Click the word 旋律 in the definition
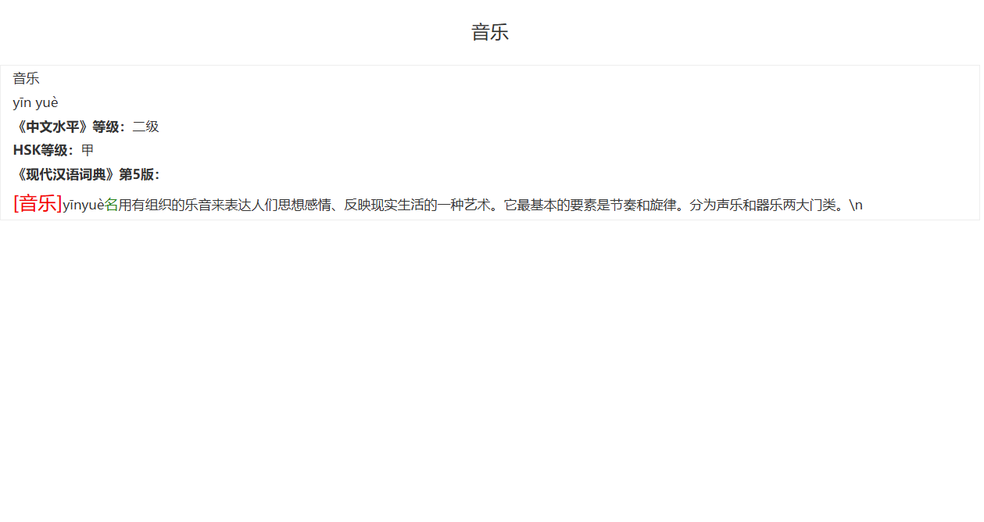The image size is (984, 522). (663, 206)
